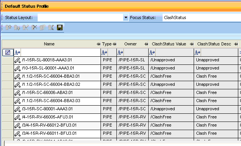Pin the ClashStatus Value column
The width and height of the screenshot is (241, 146).
tap(191, 44)
